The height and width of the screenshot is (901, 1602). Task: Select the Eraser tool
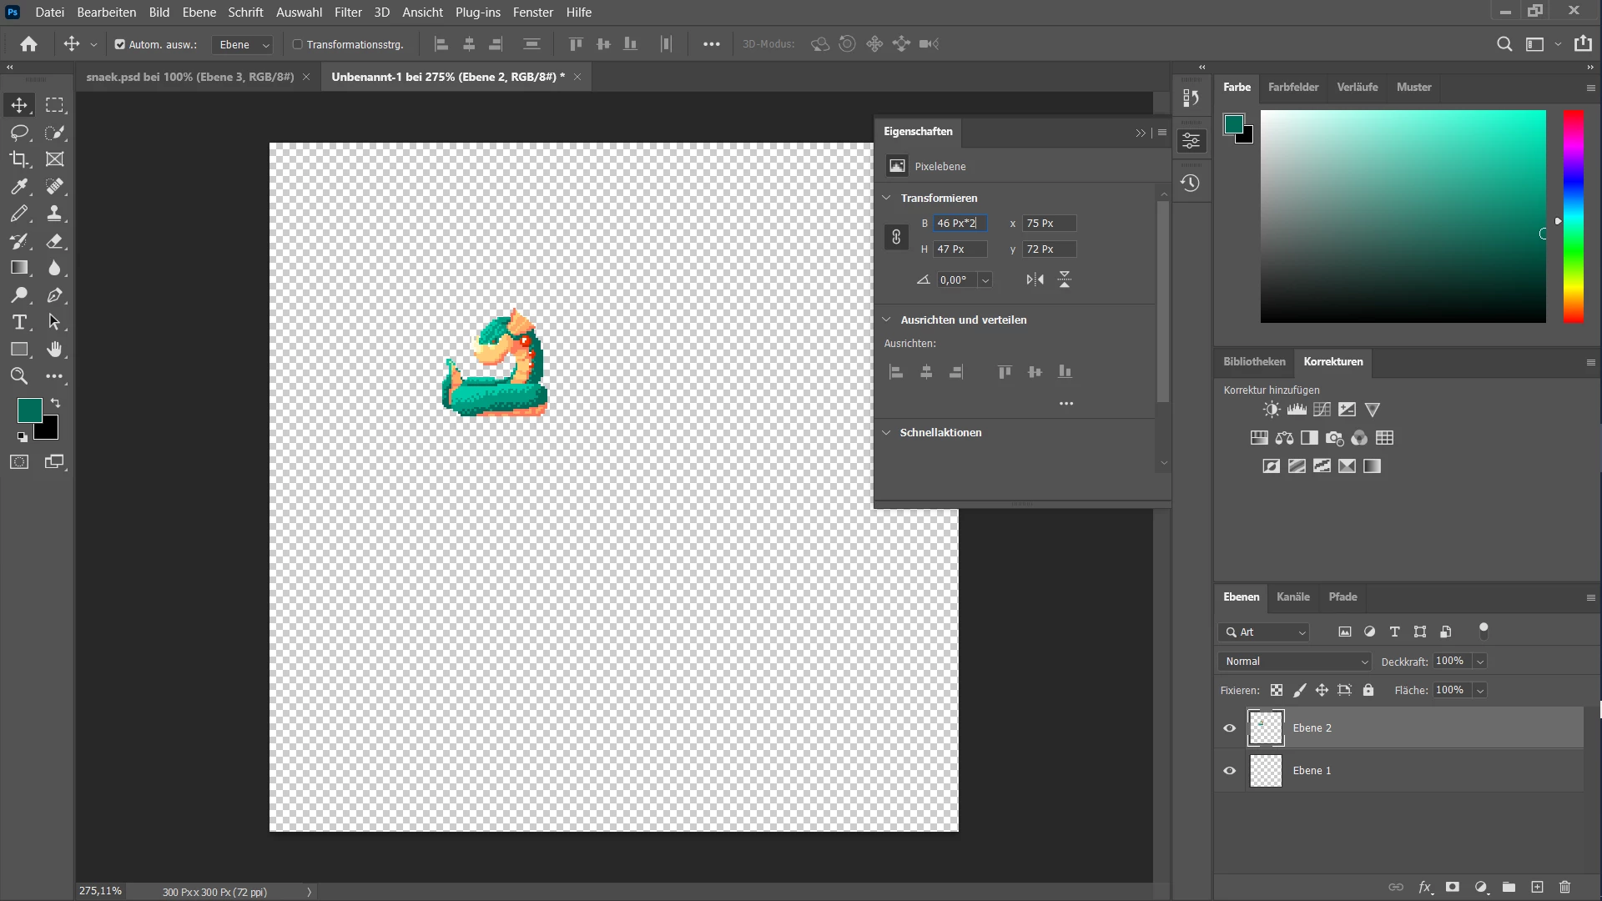click(55, 241)
